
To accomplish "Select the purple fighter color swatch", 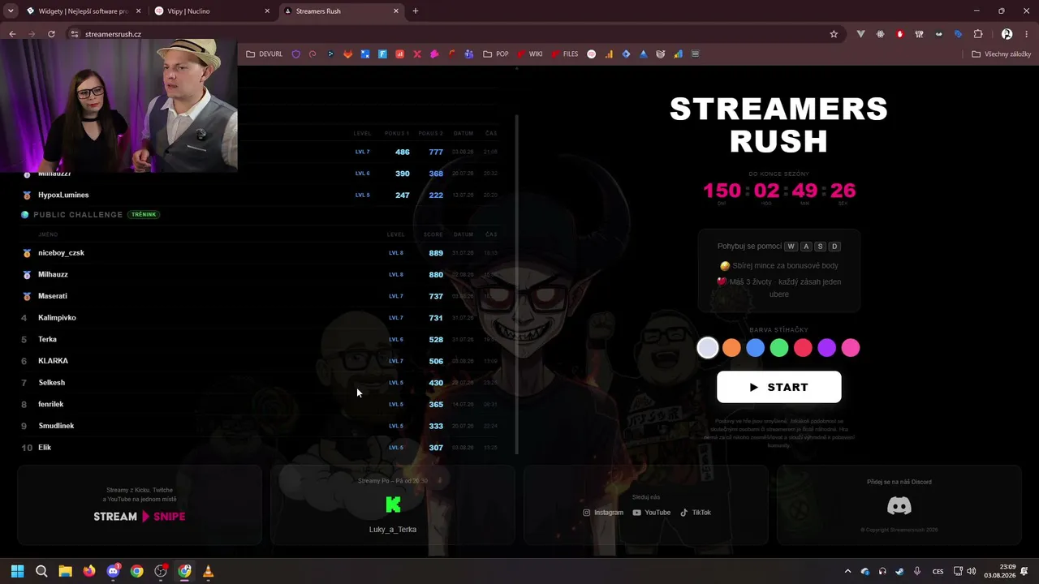I will (826, 348).
